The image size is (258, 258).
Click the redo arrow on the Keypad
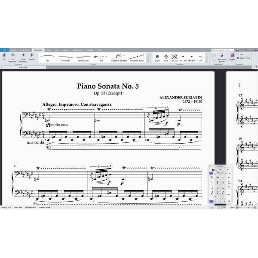point(227,170)
